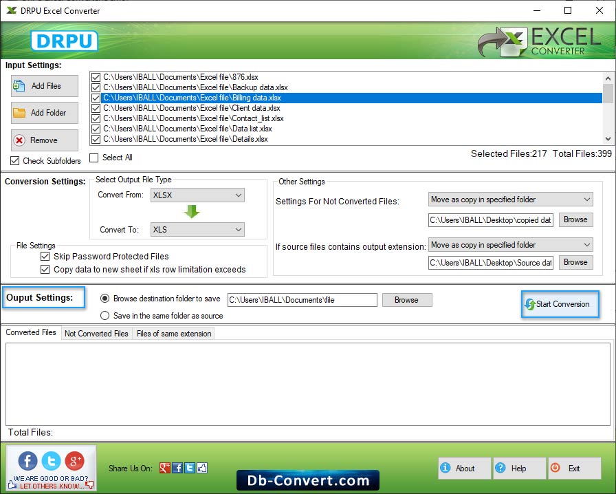Switch to the Not Converted Files tab
The width and height of the screenshot is (616, 494).
tap(96, 334)
